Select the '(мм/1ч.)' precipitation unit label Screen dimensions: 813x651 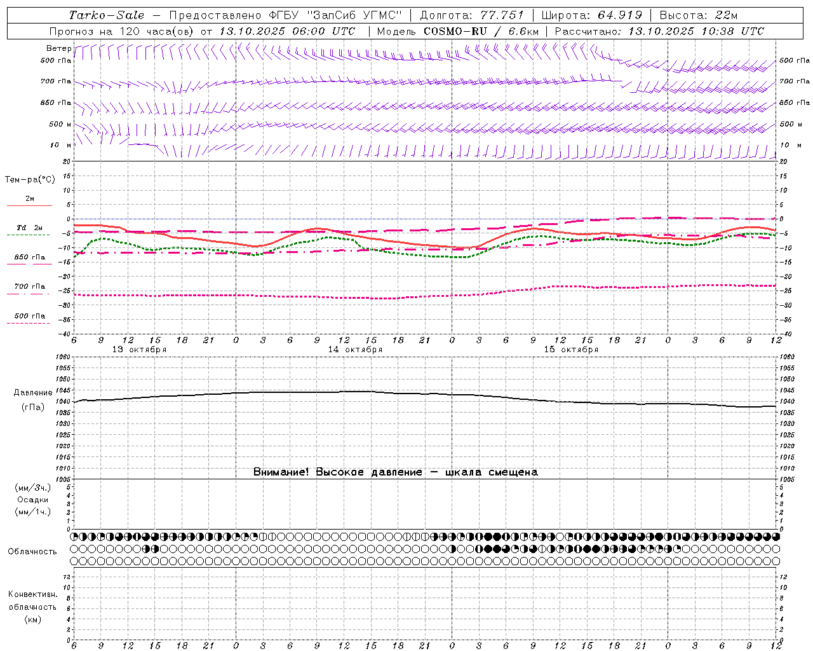[33, 512]
